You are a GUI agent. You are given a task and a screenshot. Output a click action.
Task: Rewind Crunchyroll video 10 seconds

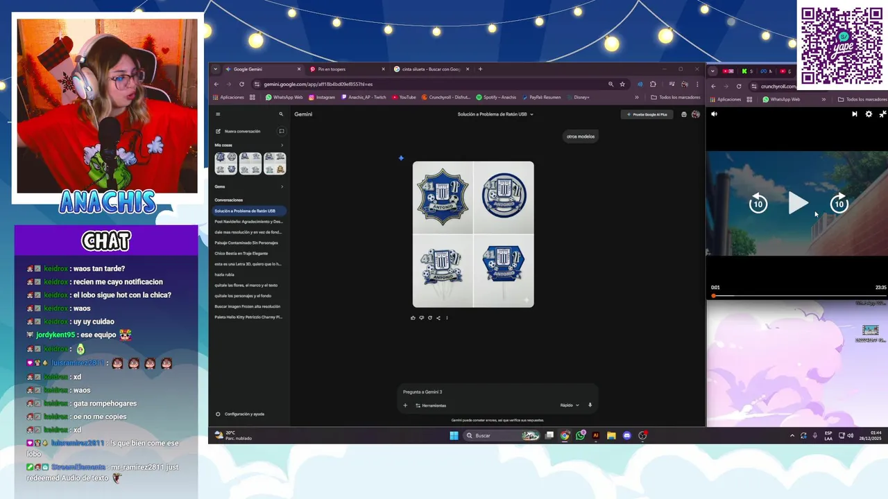click(758, 204)
